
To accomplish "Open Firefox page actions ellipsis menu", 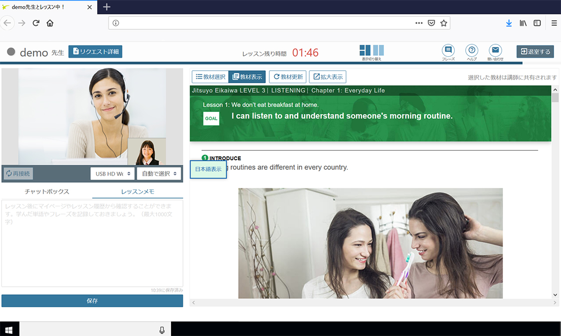I will 419,23.
